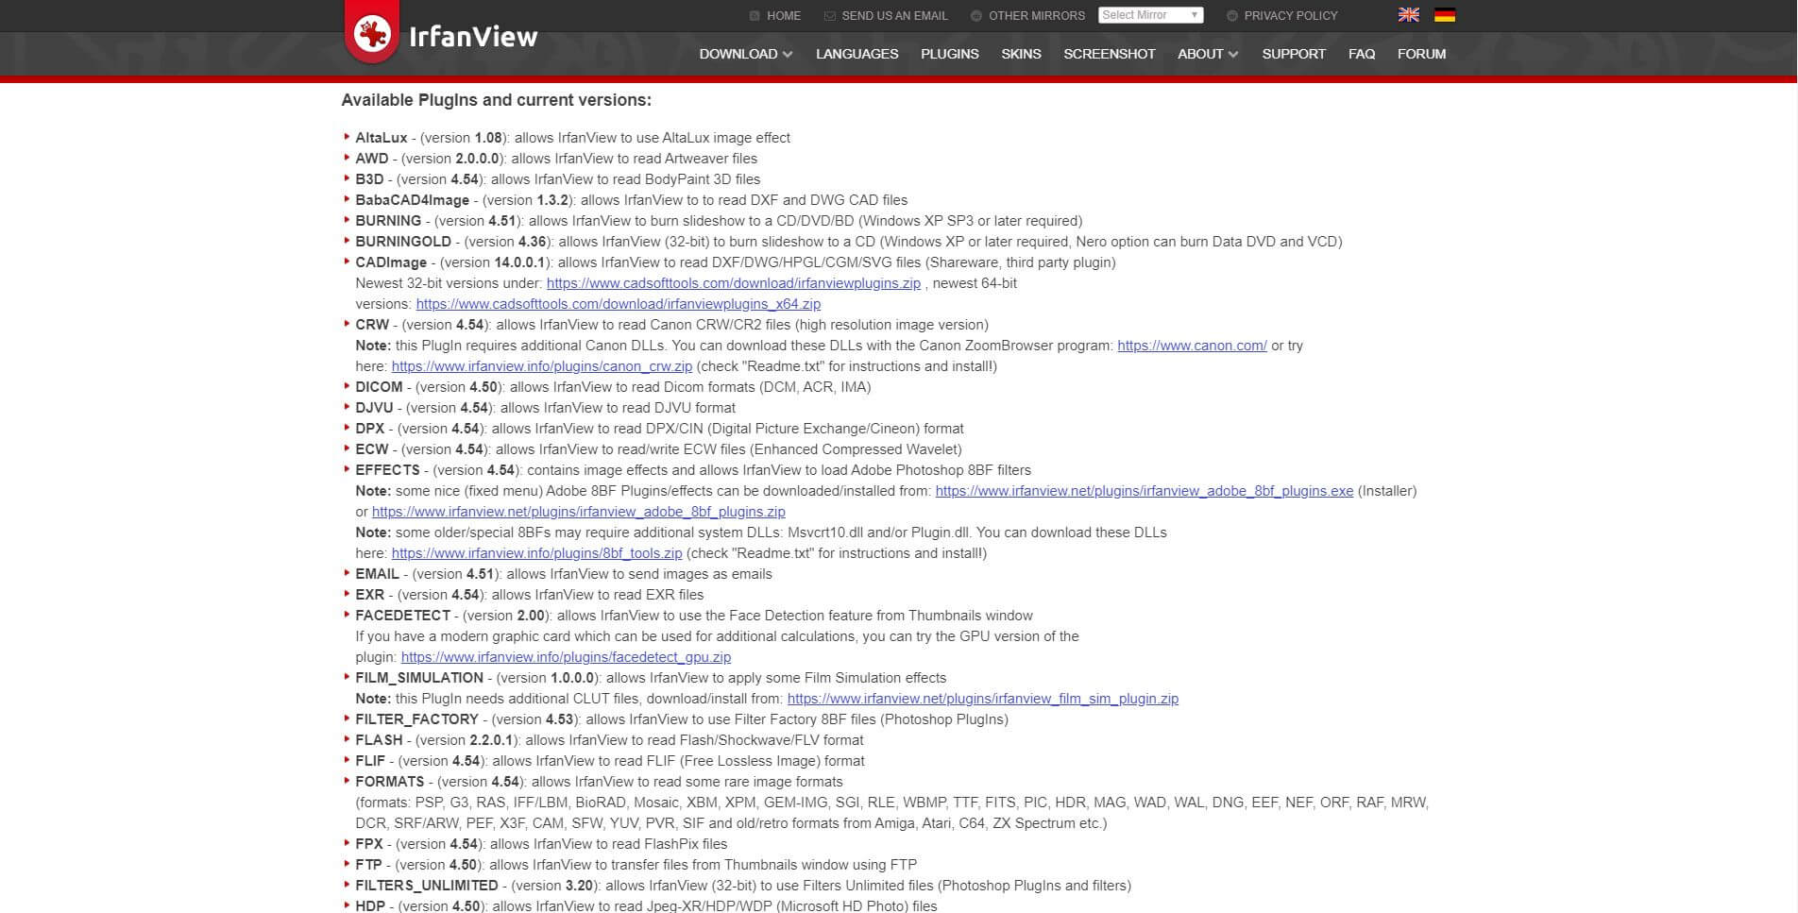The height and width of the screenshot is (913, 1798).
Task: Navigate to SUPPORT
Action: pos(1294,54)
